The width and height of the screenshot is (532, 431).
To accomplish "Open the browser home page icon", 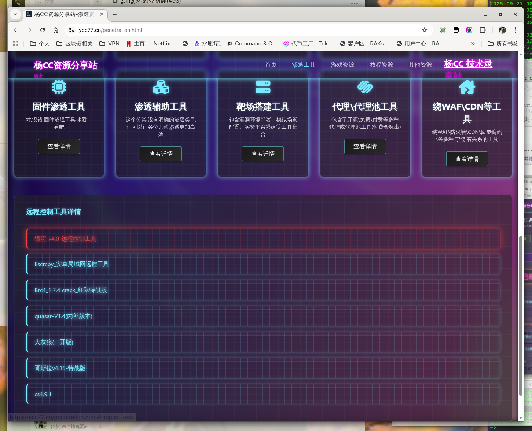I will click(56, 30).
